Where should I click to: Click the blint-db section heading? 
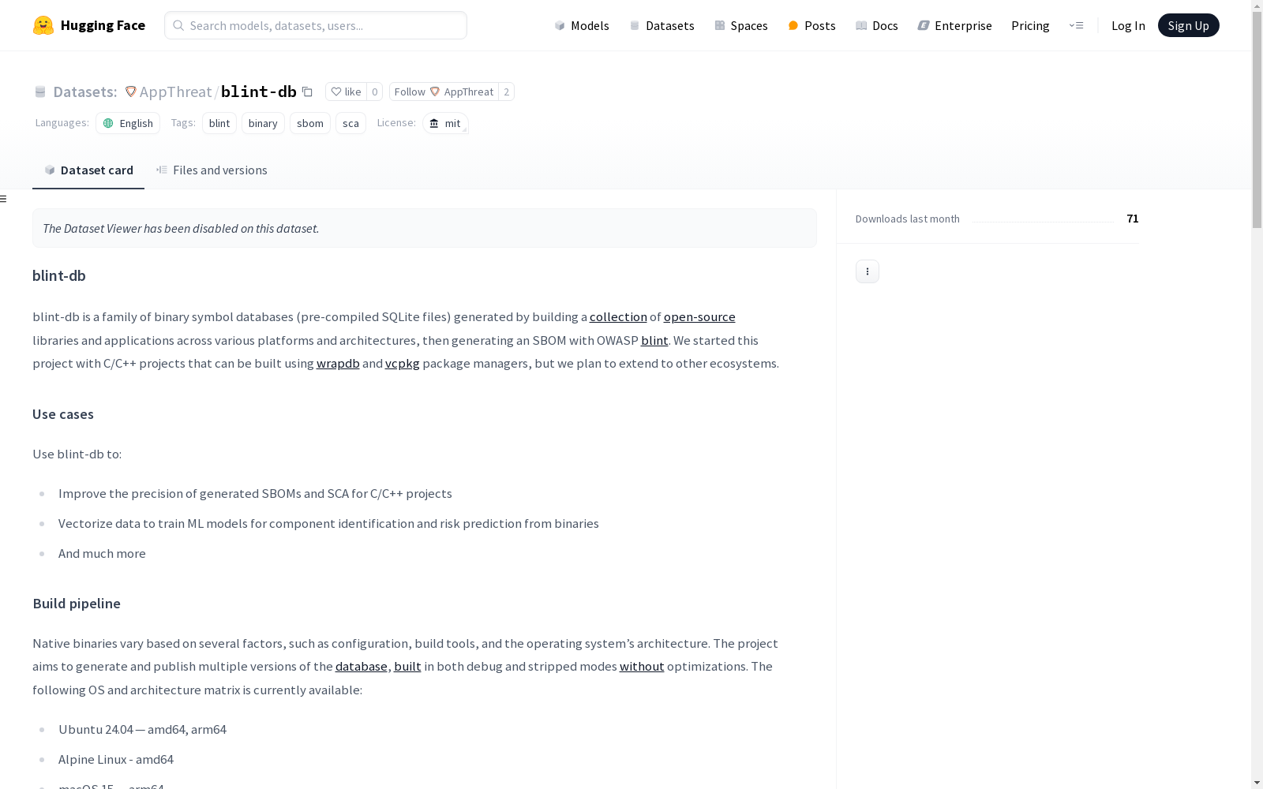click(59, 276)
